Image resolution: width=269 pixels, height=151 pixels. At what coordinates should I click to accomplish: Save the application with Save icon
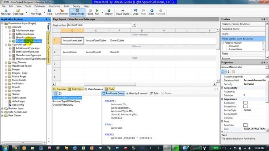pos(50,12)
